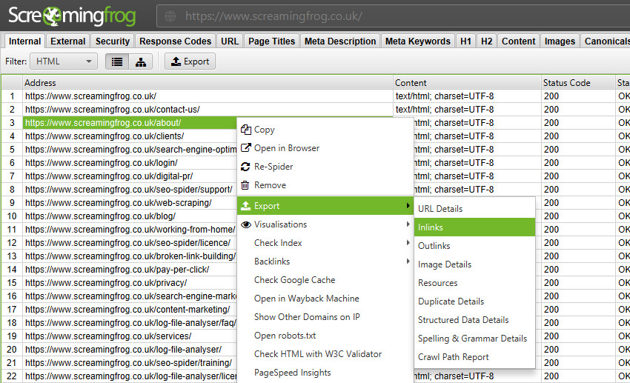630x383 pixels.
Task: Expand the Backlinks submenu arrow
Action: coord(408,262)
